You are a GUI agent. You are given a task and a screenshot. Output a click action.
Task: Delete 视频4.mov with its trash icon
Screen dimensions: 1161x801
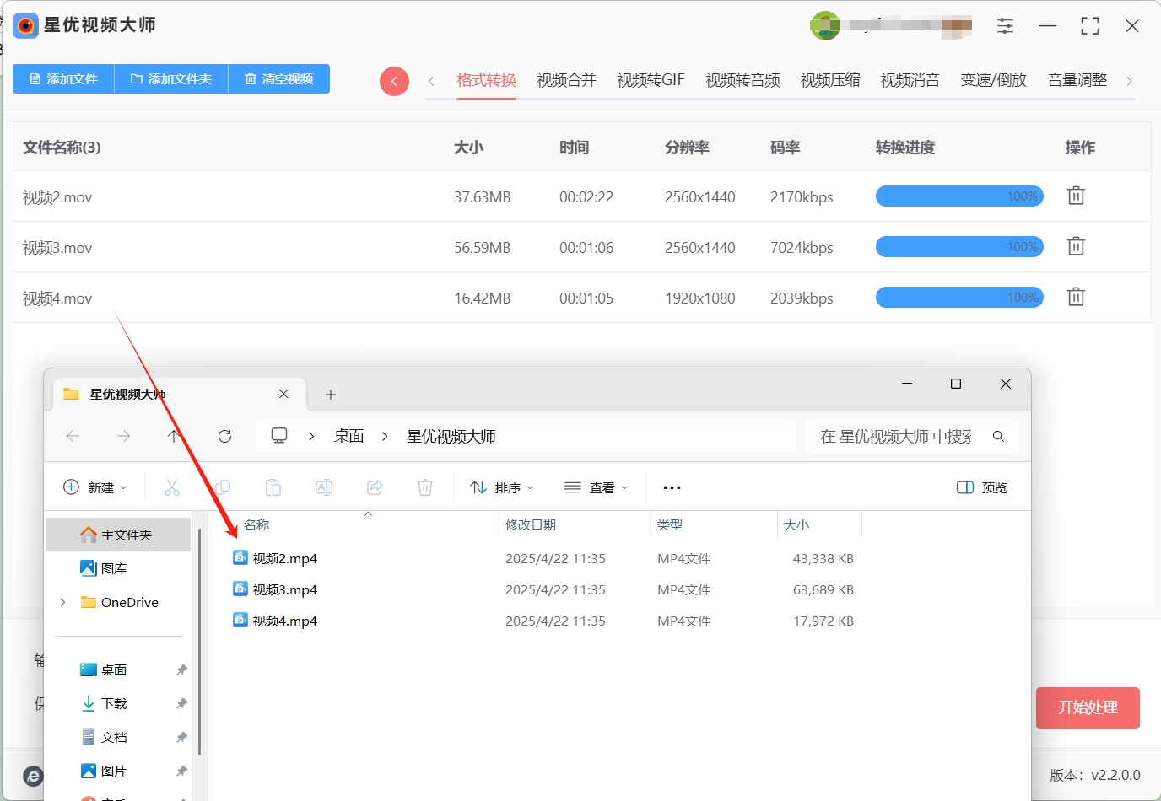tap(1076, 297)
